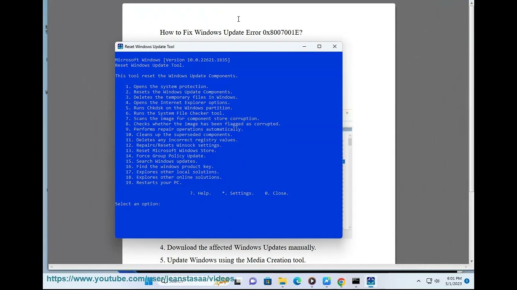
Task: Close the Reset Windows Update Tool window
Action: pyautogui.click(x=334, y=47)
